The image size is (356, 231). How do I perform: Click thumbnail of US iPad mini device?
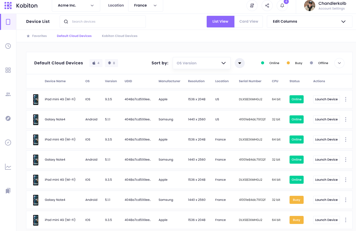tap(36, 100)
